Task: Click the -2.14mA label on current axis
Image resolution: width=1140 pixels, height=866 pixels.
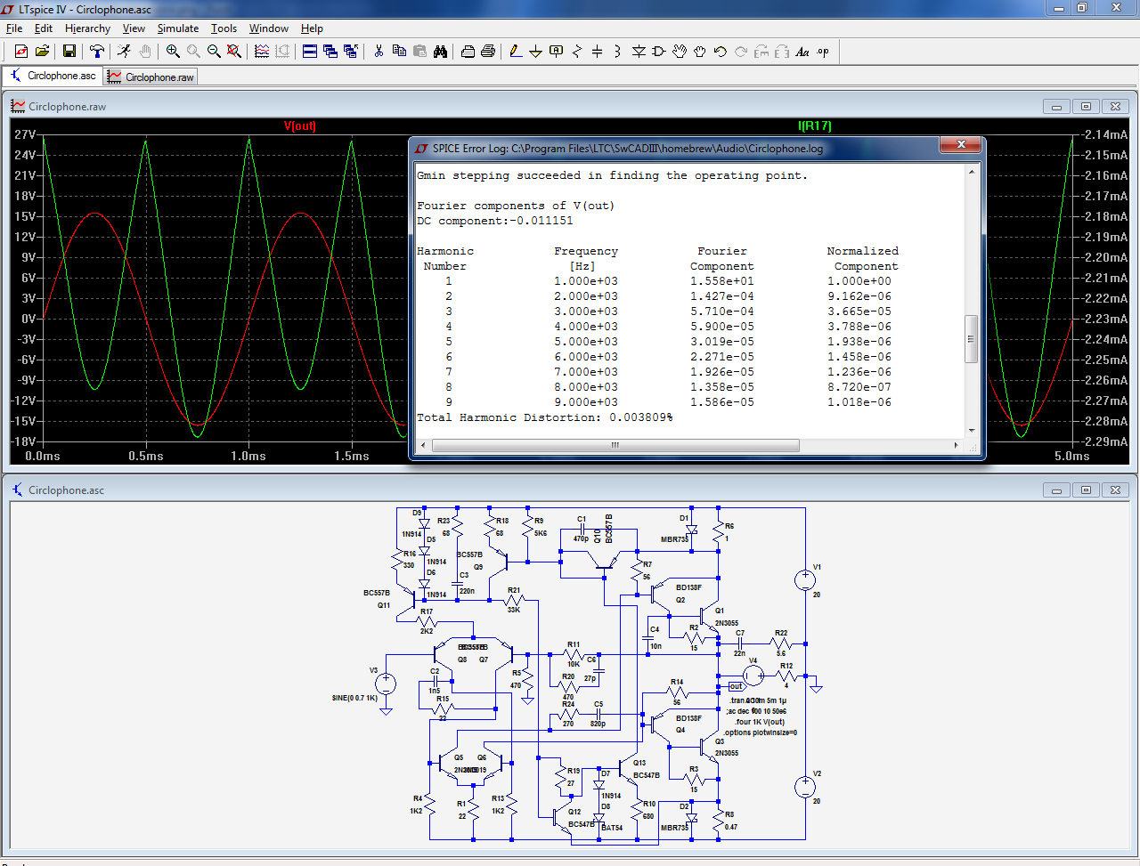Action: [1105, 134]
